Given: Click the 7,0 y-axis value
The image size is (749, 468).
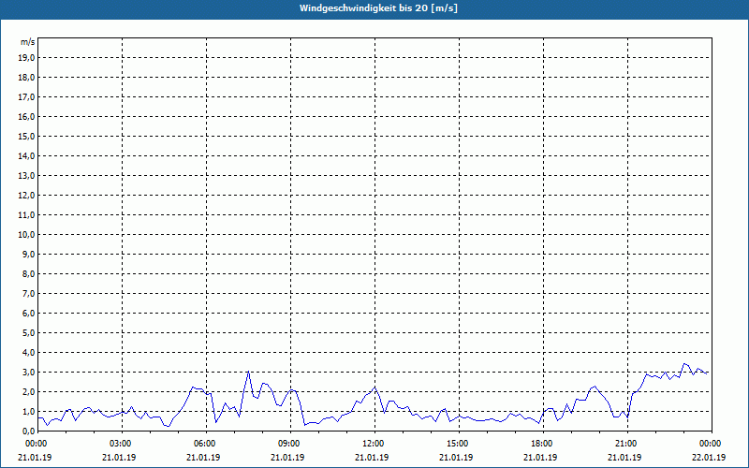Looking at the screenshot, I should (29, 294).
